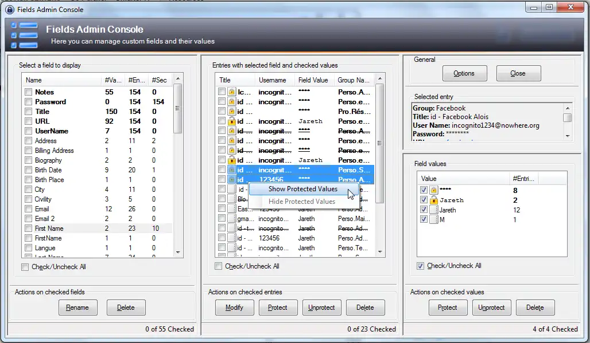The height and width of the screenshot is (343, 590).
Task: Click Delete under Actions on checked entries
Action: 365,307
